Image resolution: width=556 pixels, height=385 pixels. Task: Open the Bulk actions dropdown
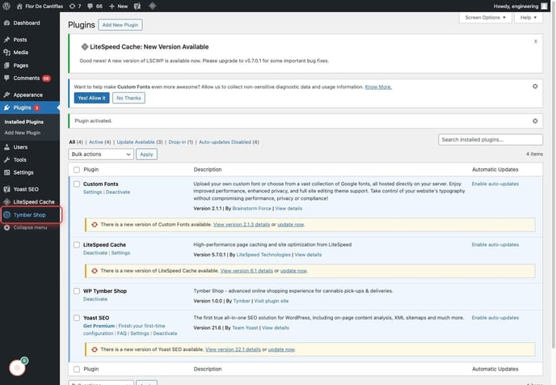(x=101, y=154)
